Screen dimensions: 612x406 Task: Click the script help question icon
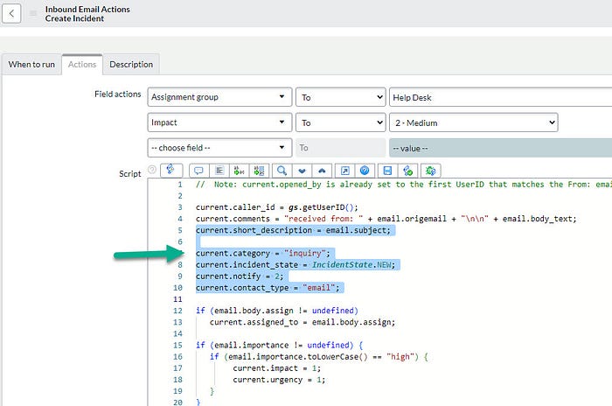pyautogui.click(x=365, y=170)
